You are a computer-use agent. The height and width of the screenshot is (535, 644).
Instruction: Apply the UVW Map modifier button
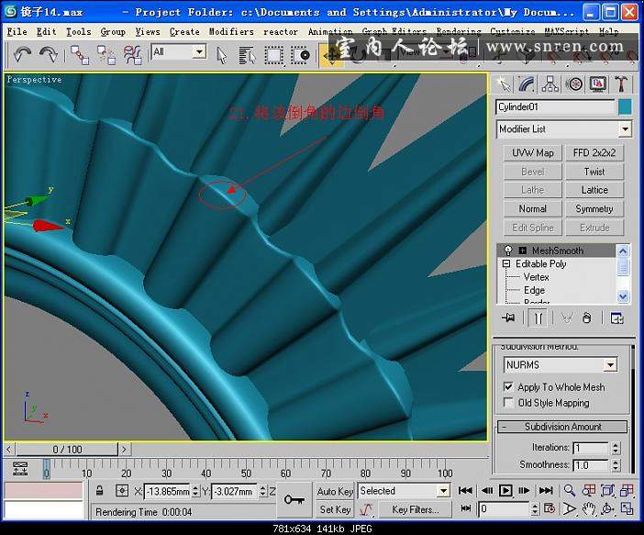click(533, 153)
